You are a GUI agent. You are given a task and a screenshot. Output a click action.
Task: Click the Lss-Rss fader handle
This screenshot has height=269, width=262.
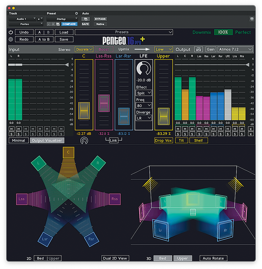click(104, 103)
